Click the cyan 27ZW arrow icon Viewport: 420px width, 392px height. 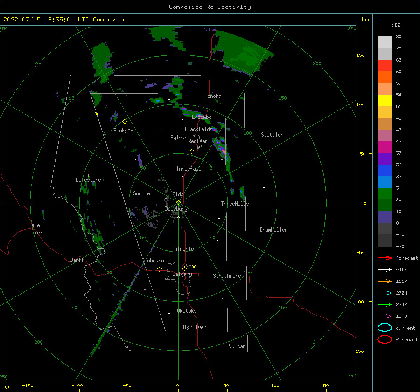385,293
